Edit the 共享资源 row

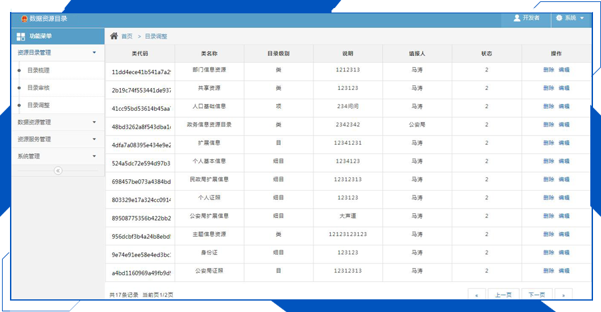coord(564,88)
